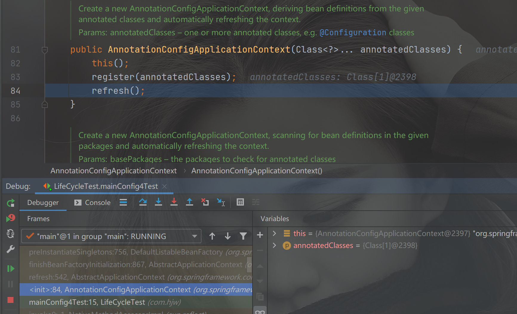The width and height of the screenshot is (517, 314).
Task: Open @Configuration link in the doc comment
Action: point(353,33)
